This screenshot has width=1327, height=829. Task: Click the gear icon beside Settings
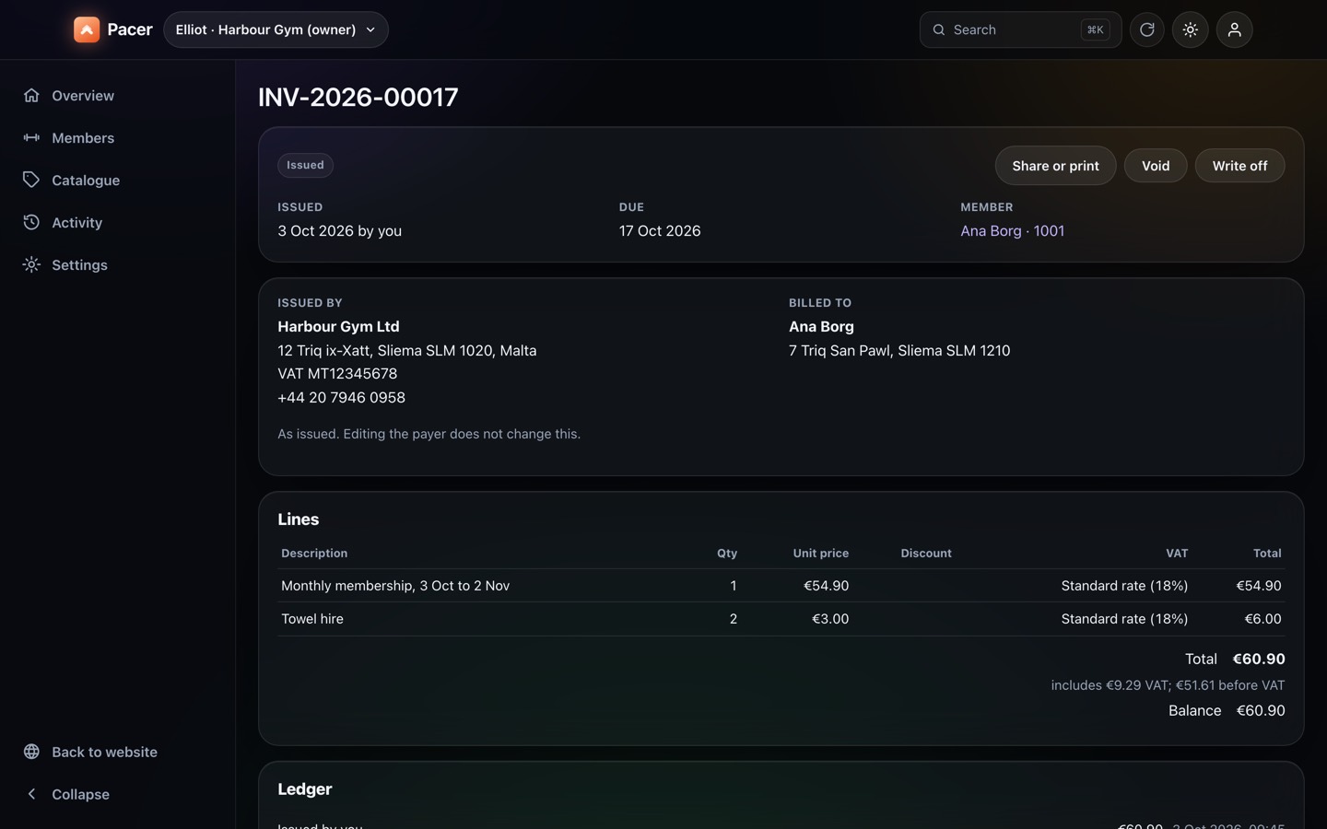pos(31,265)
